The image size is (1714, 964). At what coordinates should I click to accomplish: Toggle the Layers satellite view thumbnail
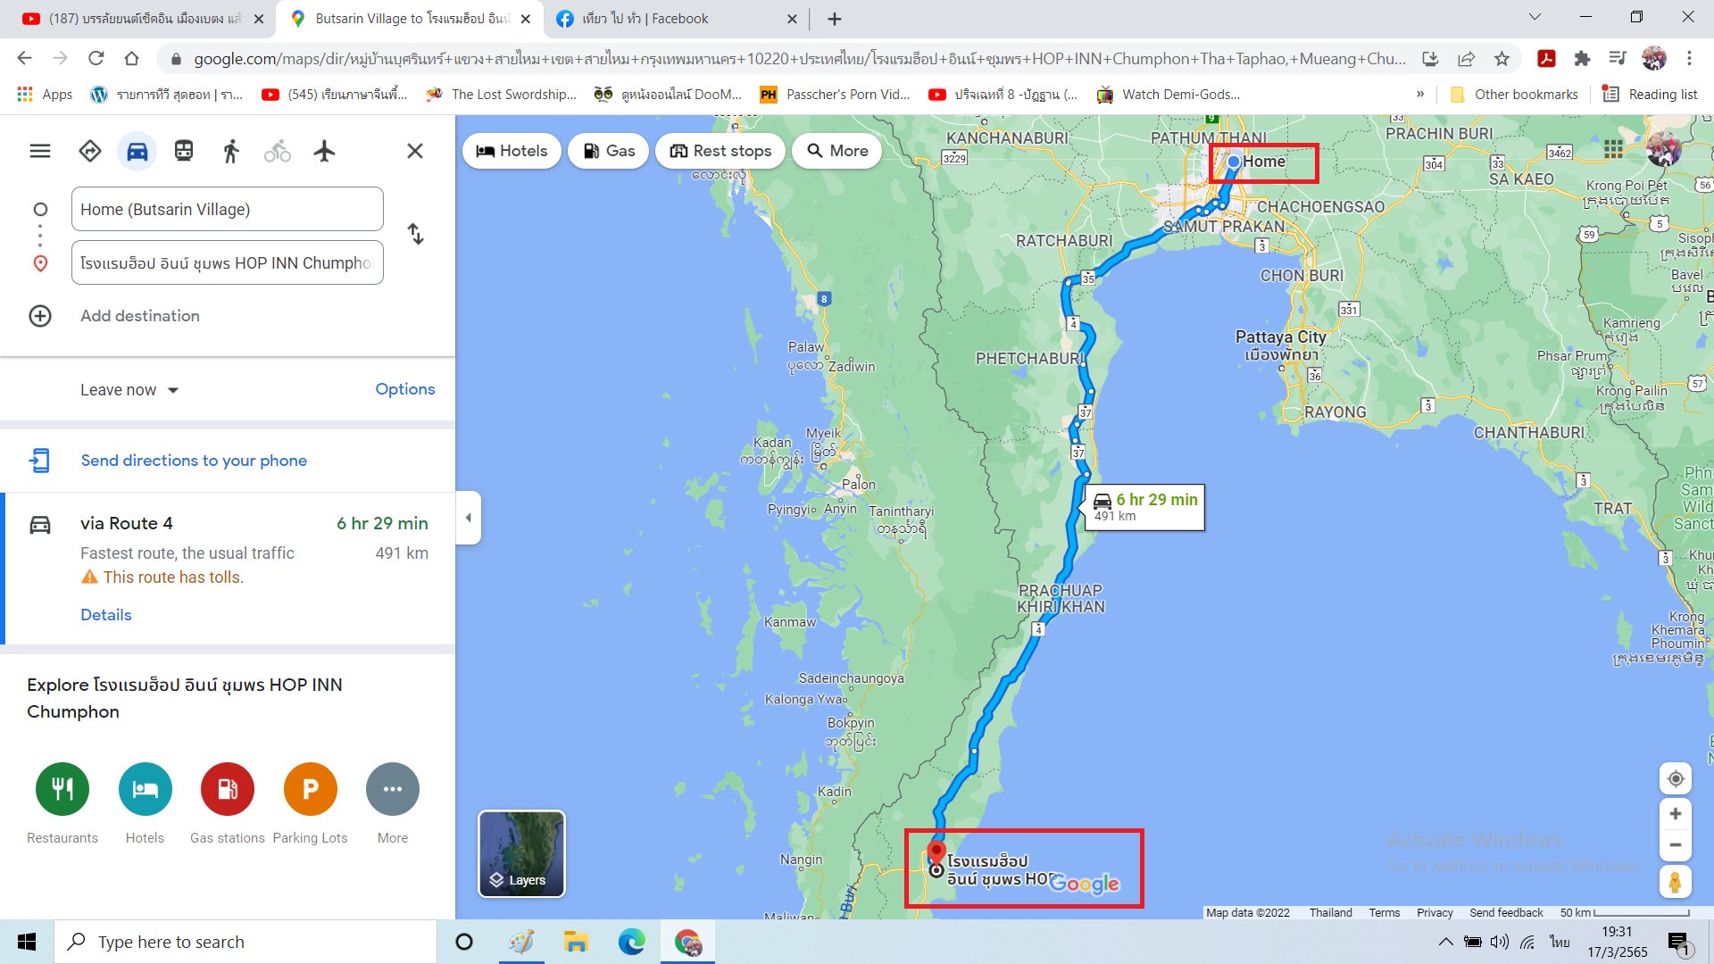click(x=522, y=853)
